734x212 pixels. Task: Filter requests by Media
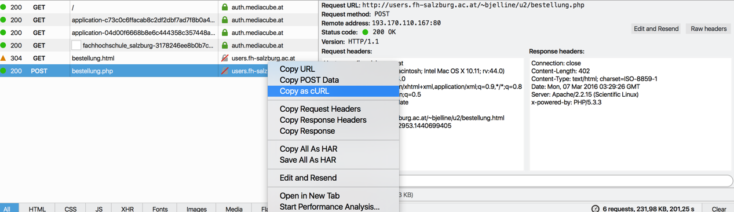pyautogui.click(x=234, y=209)
